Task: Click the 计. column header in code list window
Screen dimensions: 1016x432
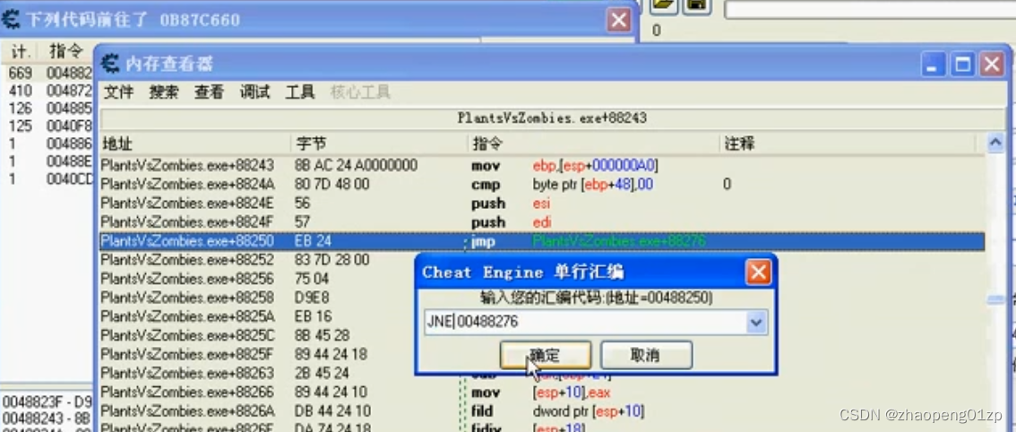Action: pyautogui.click(x=22, y=51)
